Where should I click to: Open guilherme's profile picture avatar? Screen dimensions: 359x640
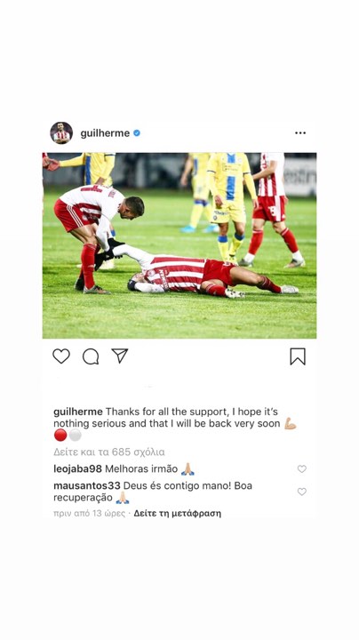61,132
